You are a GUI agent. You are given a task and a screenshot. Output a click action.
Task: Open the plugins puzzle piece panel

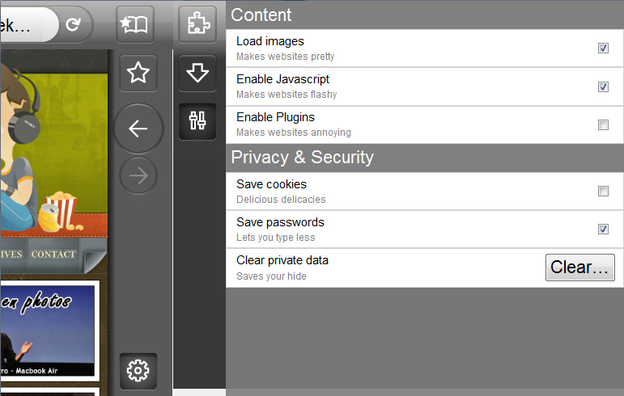pos(197,24)
